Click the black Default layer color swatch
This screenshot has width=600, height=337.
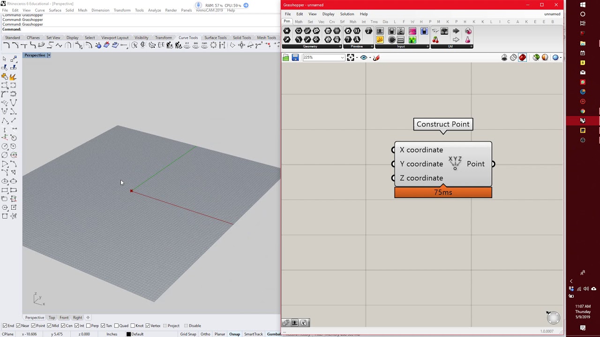[128, 334]
